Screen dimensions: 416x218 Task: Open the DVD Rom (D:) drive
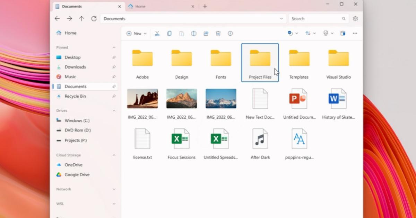coord(85,130)
